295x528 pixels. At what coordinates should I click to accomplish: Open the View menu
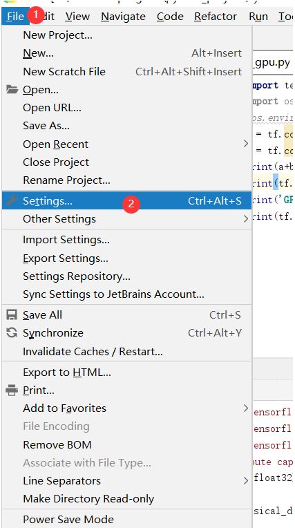[x=77, y=16]
